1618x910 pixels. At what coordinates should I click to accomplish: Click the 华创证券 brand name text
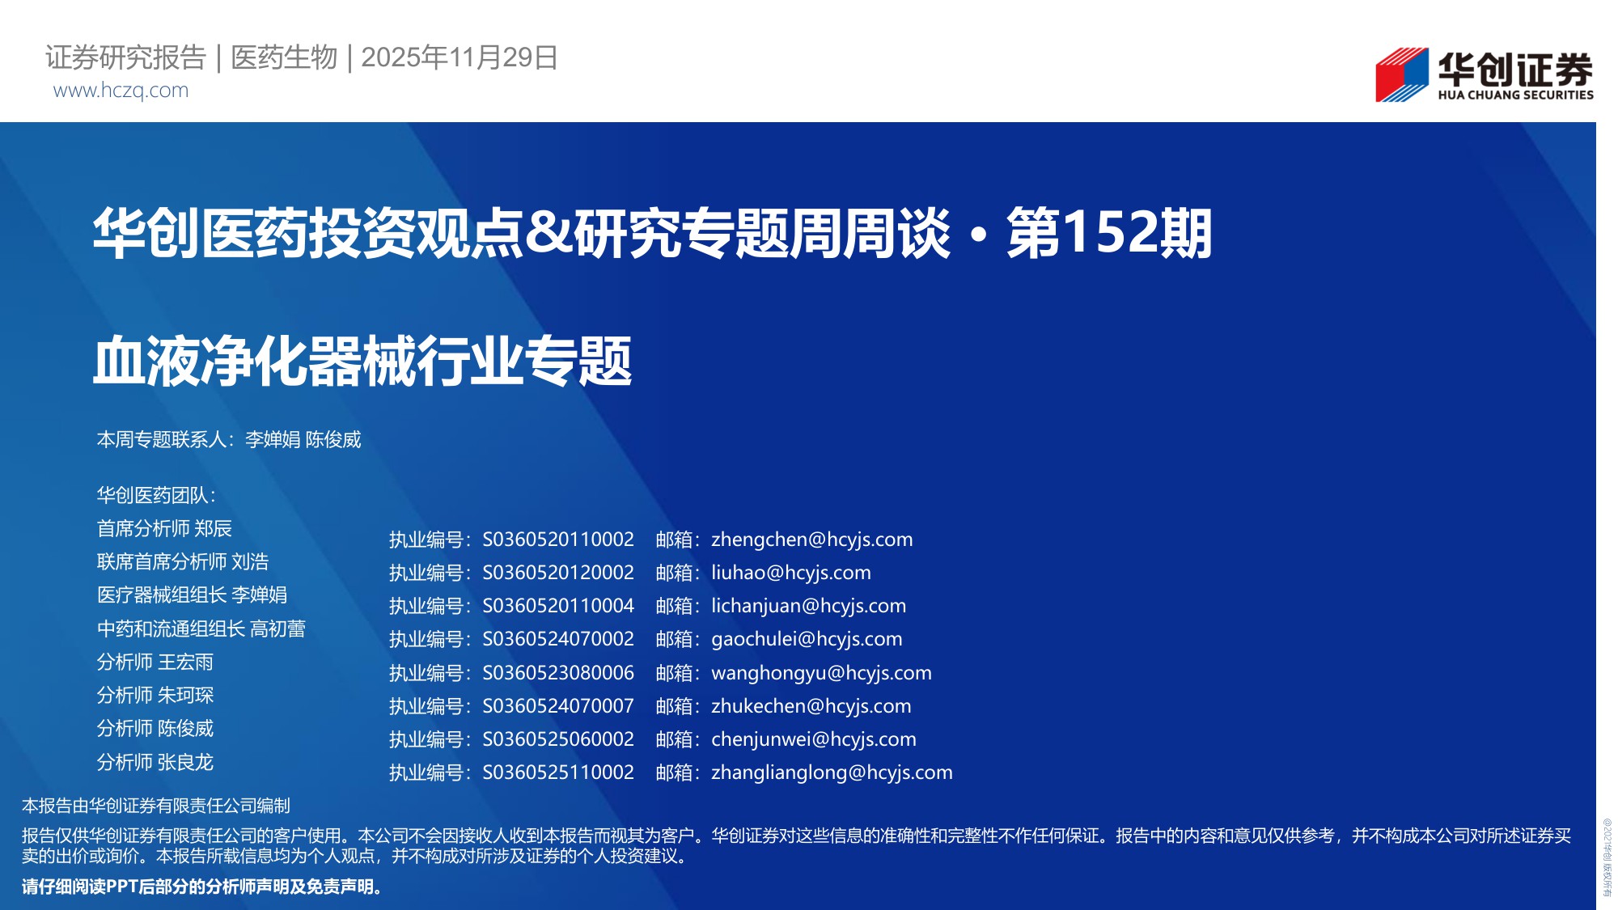[1514, 69]
